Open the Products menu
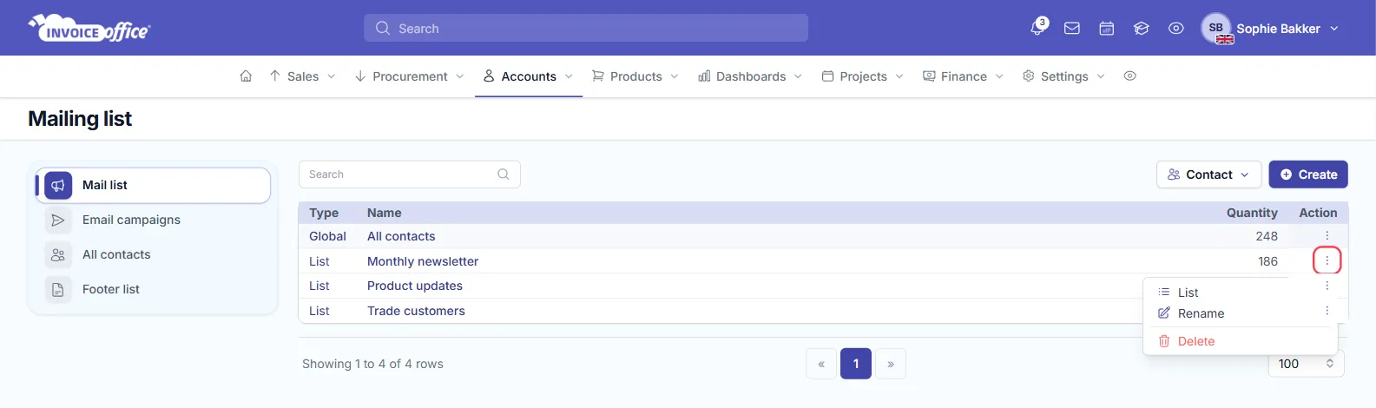This screenshot has width=1376, height=408. (635, 76)
